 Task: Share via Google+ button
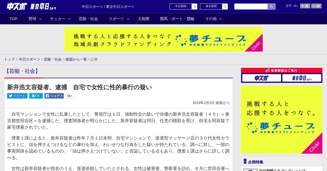pyautogui.click(x=70, y=96)
